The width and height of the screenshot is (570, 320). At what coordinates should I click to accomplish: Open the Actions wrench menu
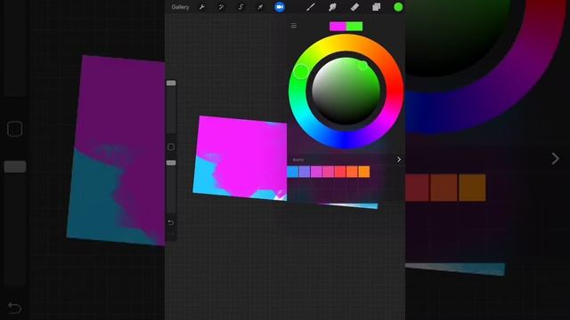pyautogui.click(x=202, y=7)
